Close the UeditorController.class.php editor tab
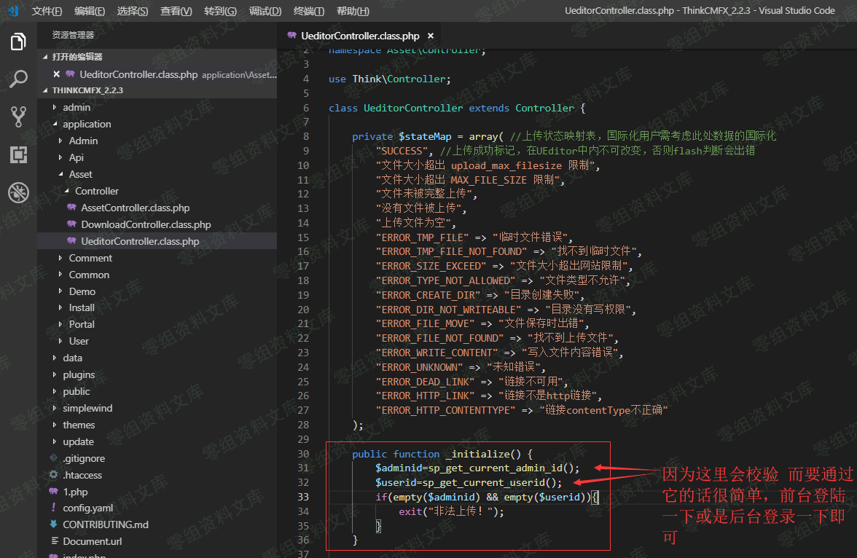Image resolution: width=857 pixels, height=558 pixels. (431, 36)
